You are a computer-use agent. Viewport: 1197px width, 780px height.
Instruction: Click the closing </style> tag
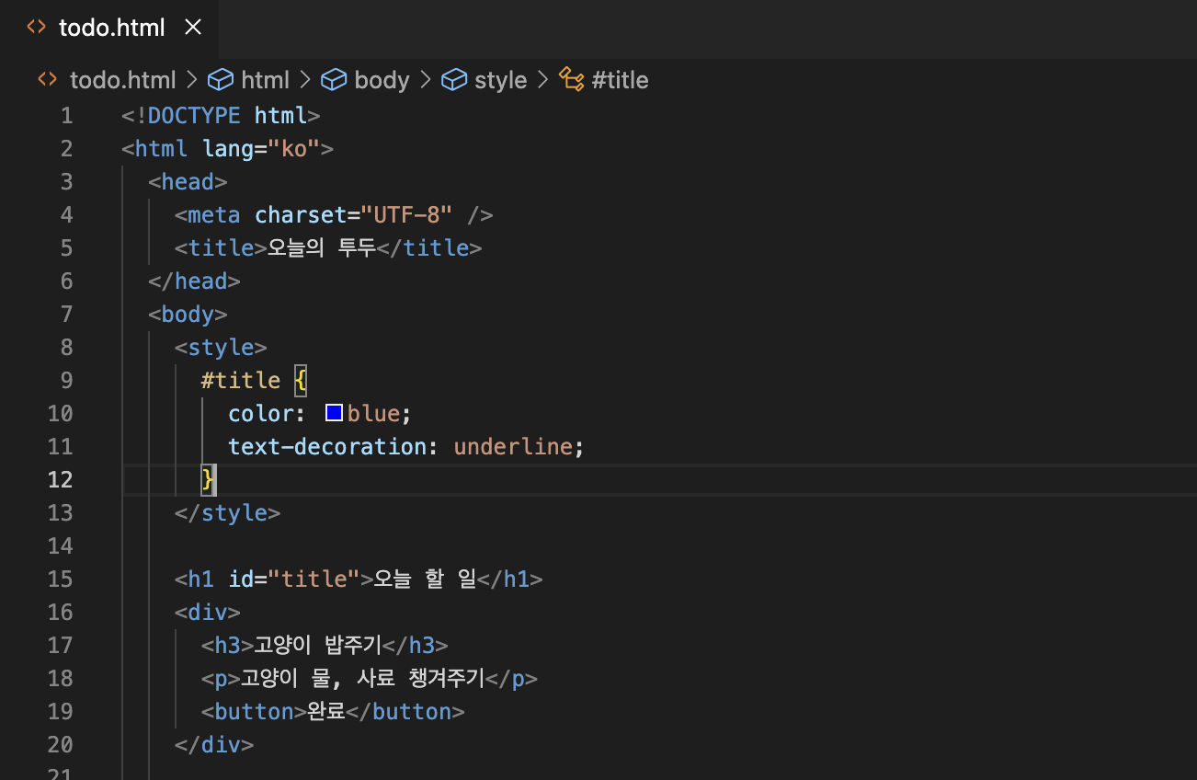pos(228,513)
